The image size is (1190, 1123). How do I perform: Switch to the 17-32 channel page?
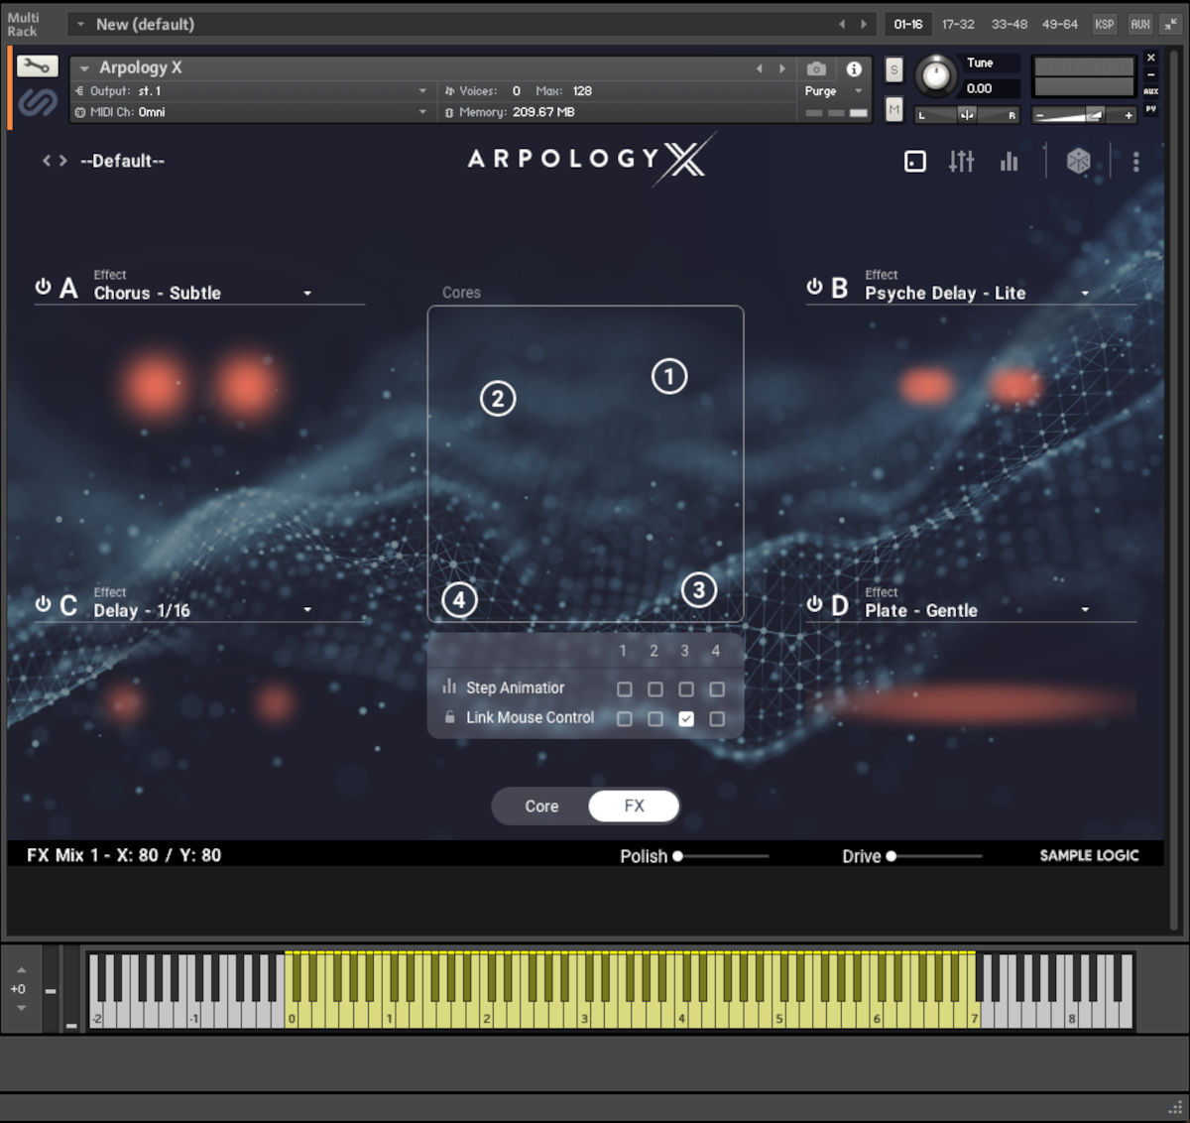(958, 24)
